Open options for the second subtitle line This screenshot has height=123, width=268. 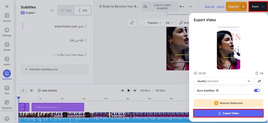click(86, 40)
